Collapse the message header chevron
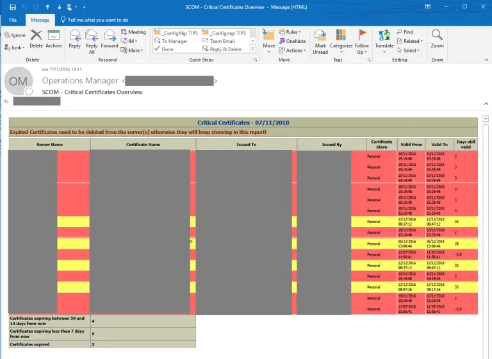492x359 pixels. [x=485, y=103]
